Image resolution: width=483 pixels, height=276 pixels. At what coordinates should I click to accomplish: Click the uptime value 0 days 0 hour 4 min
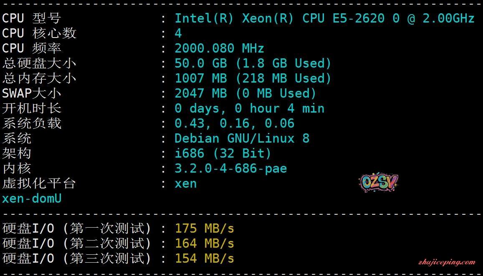click(x=249, y=108)
